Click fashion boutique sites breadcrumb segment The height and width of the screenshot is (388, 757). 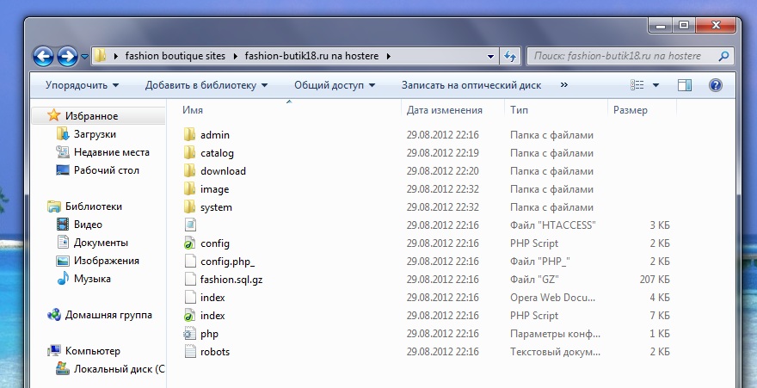[x=175, y=56]
